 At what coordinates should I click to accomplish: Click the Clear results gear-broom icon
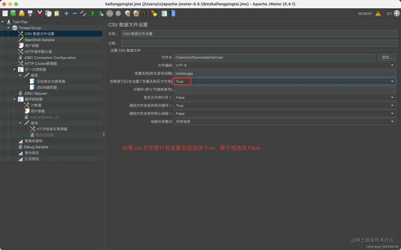(128, 13)
